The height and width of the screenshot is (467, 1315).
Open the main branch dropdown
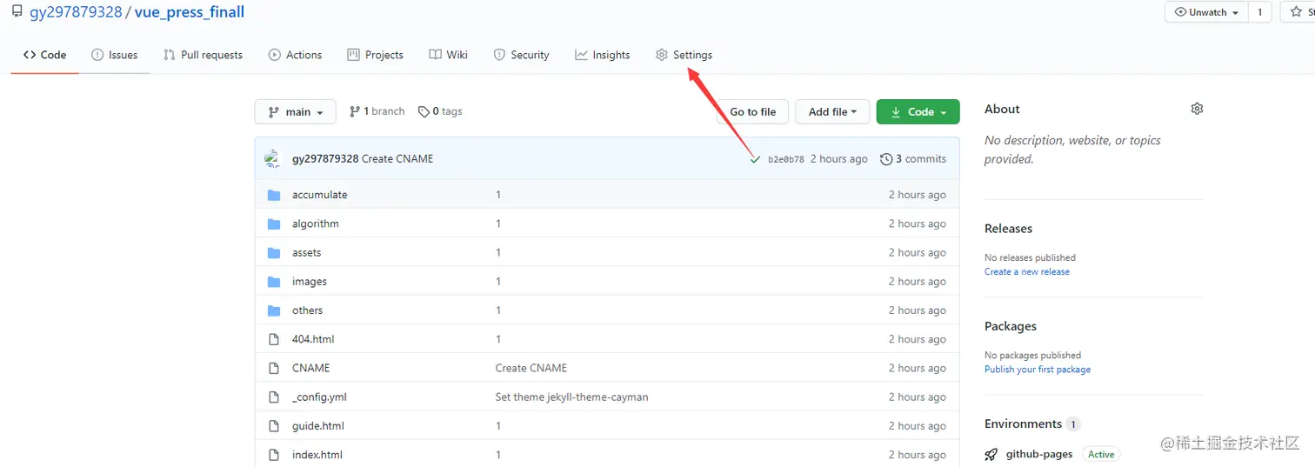tap(296, 111)
